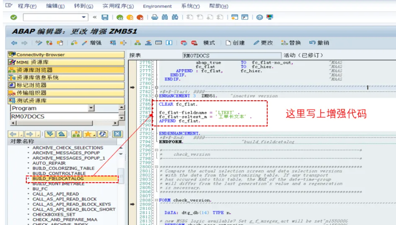Click the navigator favorites star icon

(x=88, y=134)
